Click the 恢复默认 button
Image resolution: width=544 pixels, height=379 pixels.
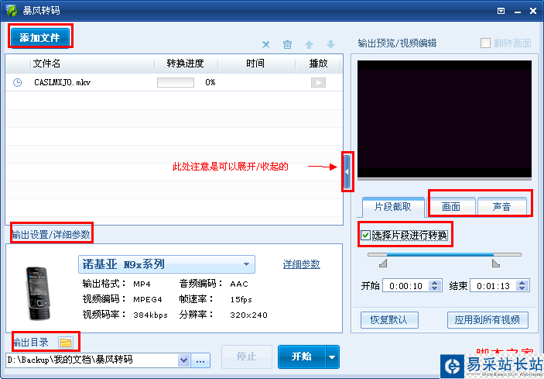pyautogui.click(x=389, y=319)
